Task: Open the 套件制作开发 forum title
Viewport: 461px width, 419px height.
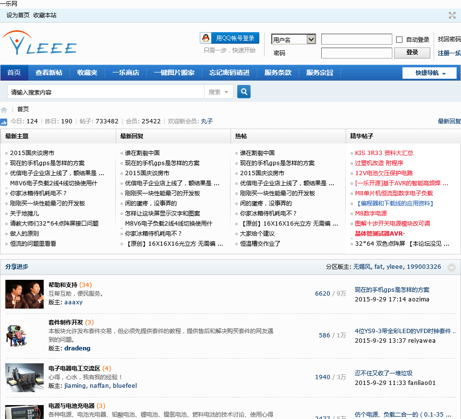Action: tap(66, 323)
